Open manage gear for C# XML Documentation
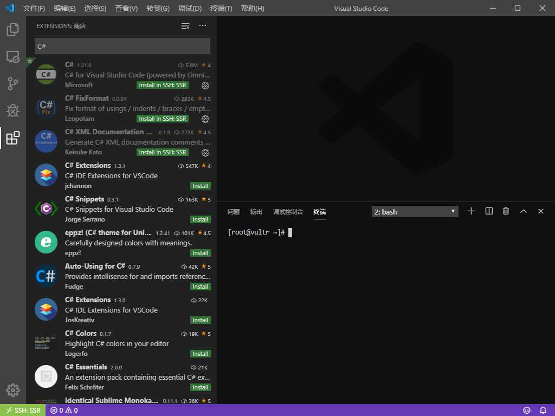Screen dimensions: 555x416 point(205,152)
